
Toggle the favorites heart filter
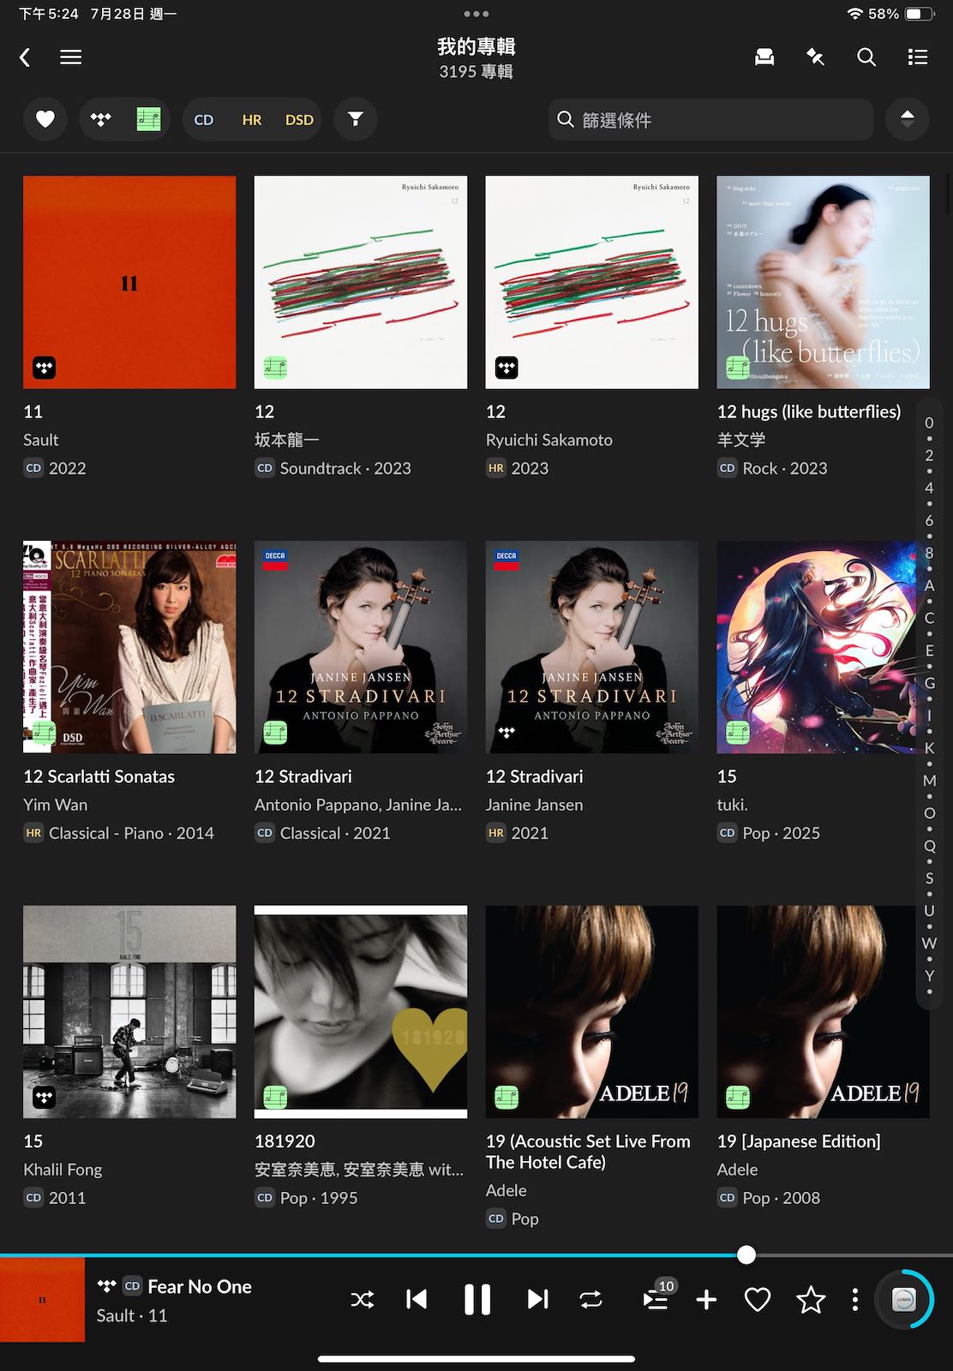(x=45, y=119)
